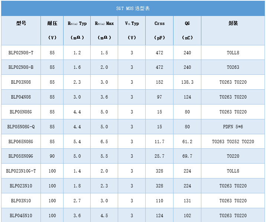The width and height of the screenshot is (266, 222).
Task: Select the 型号 column header
Action: (21, 23)
